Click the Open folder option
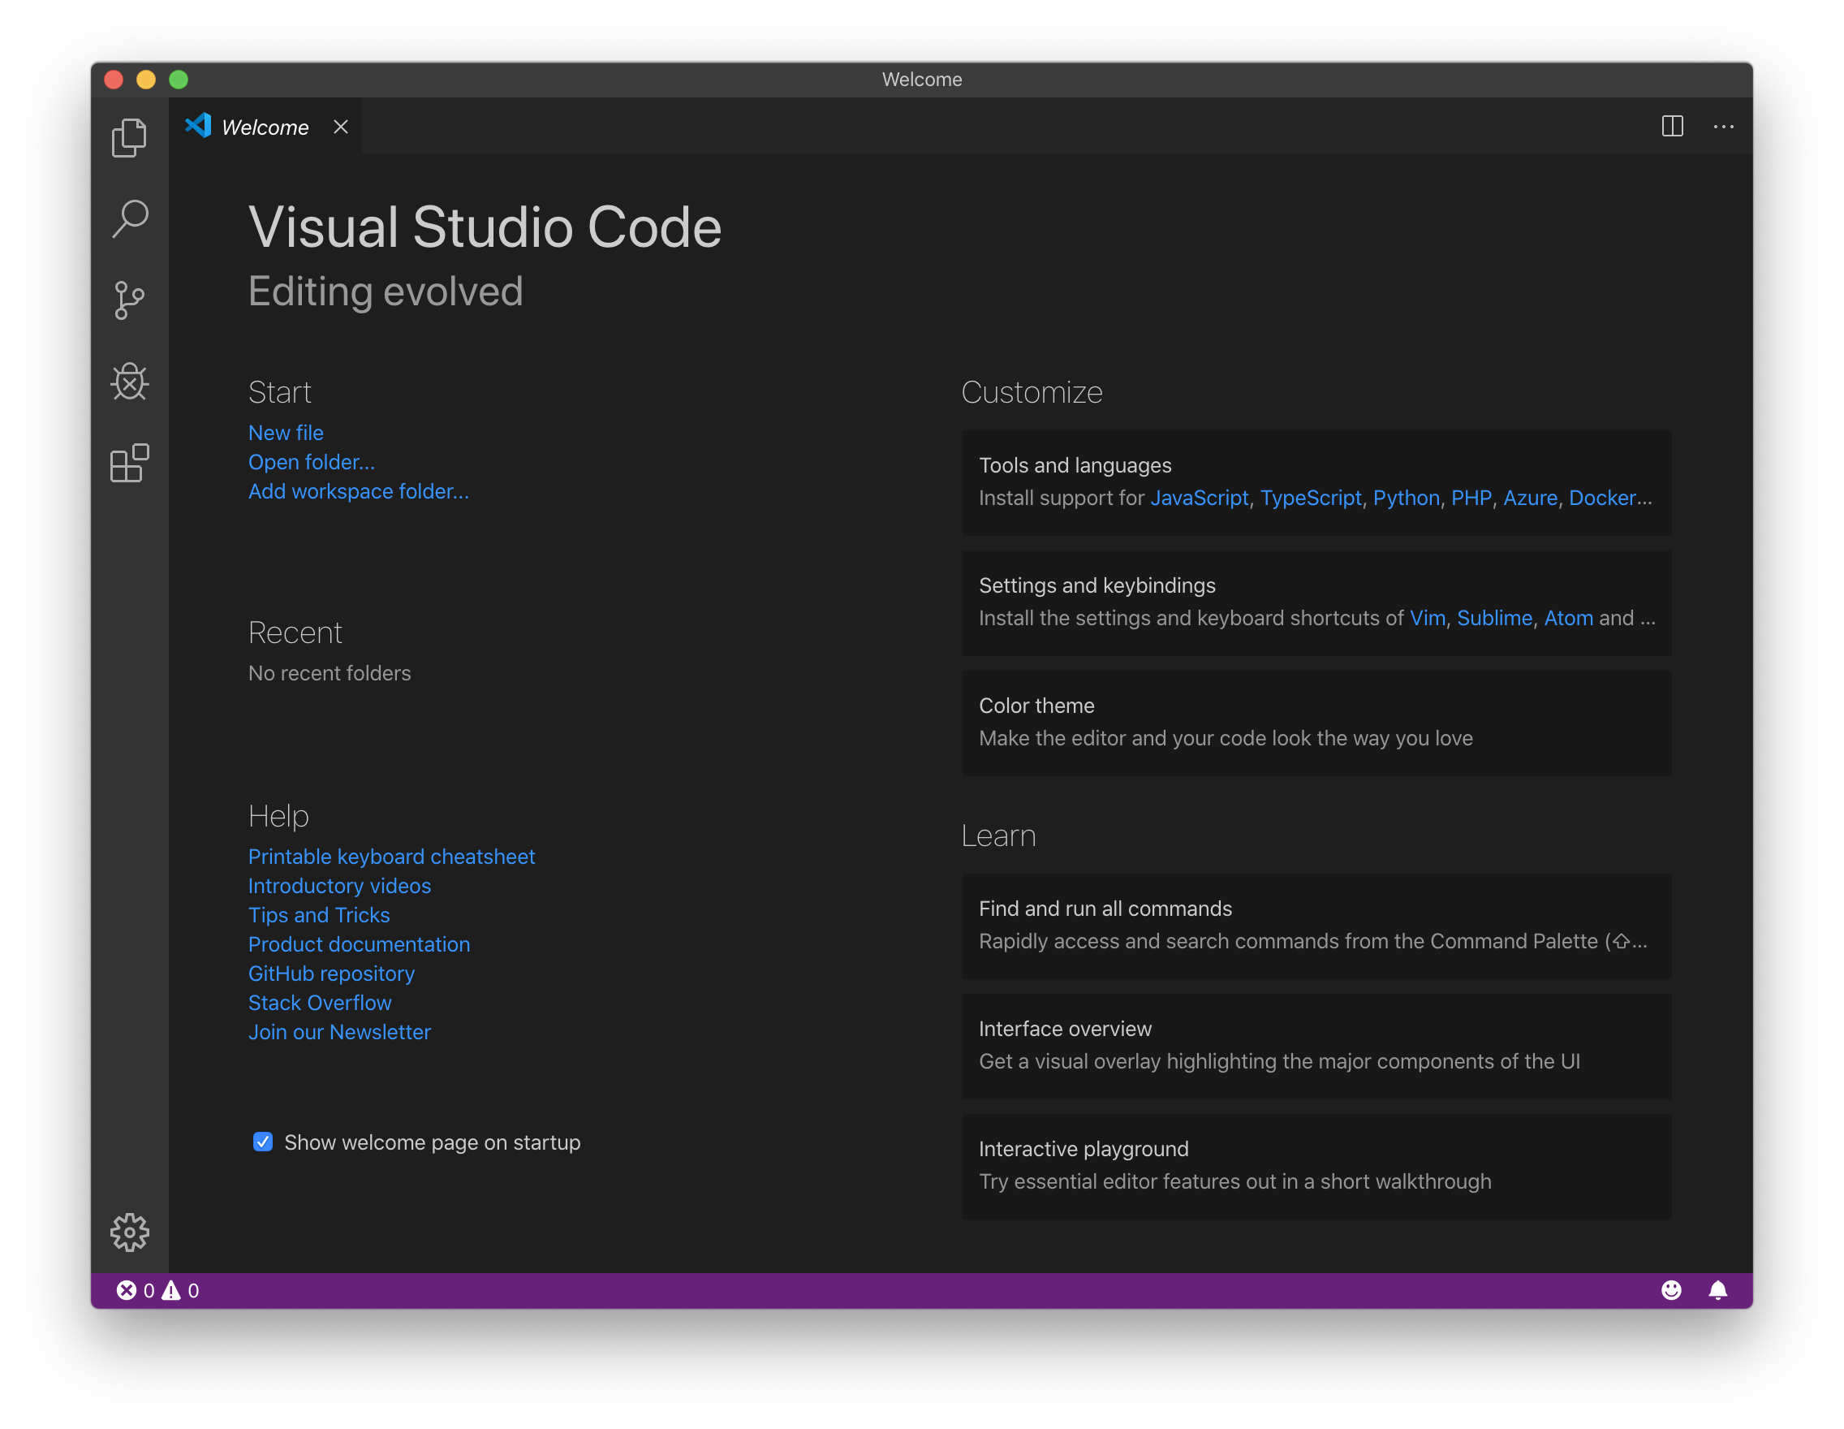The height and width of the screenshot is (1429, 1844). pos(312,460)
